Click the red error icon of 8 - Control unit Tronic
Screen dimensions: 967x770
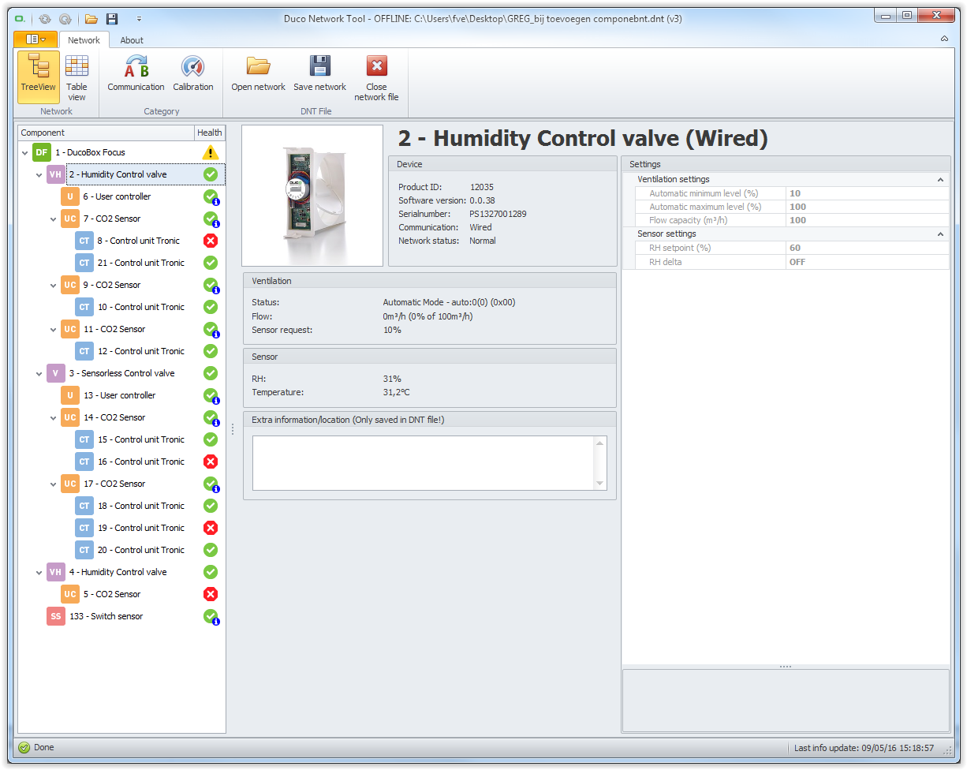210,241
